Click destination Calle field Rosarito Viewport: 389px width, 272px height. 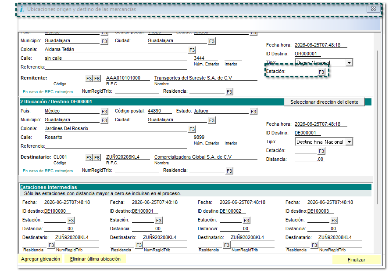116,137
